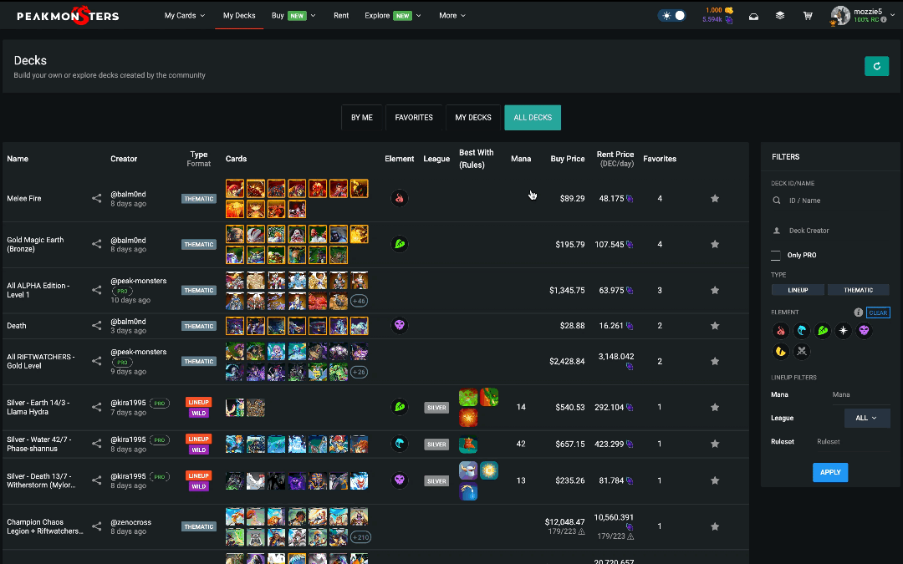
Task: Favorite the Melee Fire deck star
Action: click(715, 199)
